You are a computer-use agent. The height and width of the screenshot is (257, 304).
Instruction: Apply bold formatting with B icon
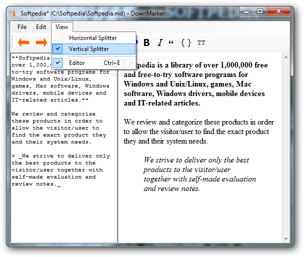tap(147, 42)
